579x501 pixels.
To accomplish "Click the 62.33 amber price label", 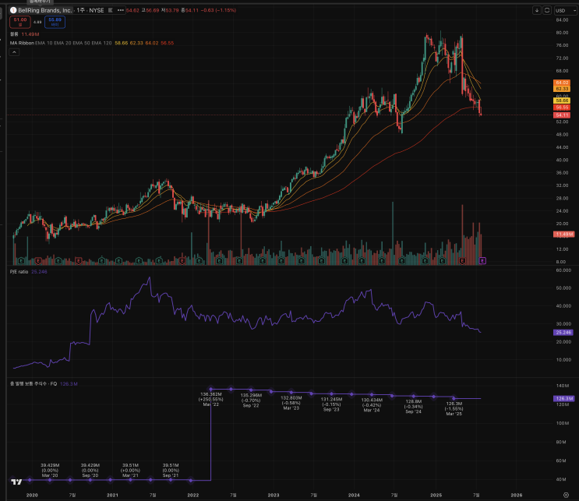I will (x=562, y=89).
